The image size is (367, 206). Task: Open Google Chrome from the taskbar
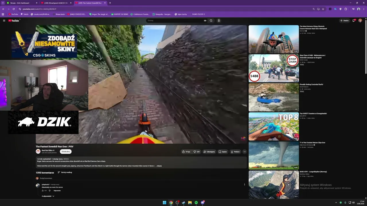pyautogui.click(x=171, y=203)
